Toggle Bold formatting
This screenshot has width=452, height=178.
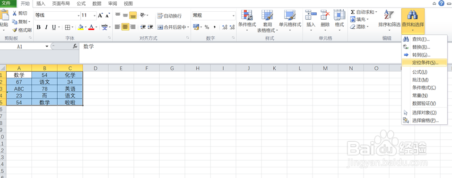coord(38,27)
